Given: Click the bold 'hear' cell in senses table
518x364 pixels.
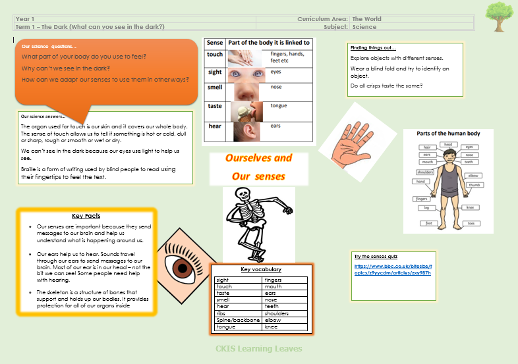Looking at the screenshot, I should click(x=215, y=126).
